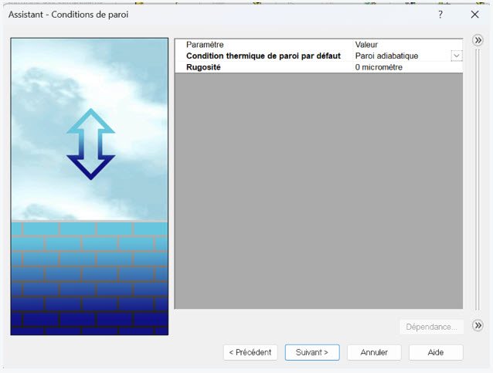Click the 'Dépendance...' button
Screen dimensions: 493x373
coord(431,327)
